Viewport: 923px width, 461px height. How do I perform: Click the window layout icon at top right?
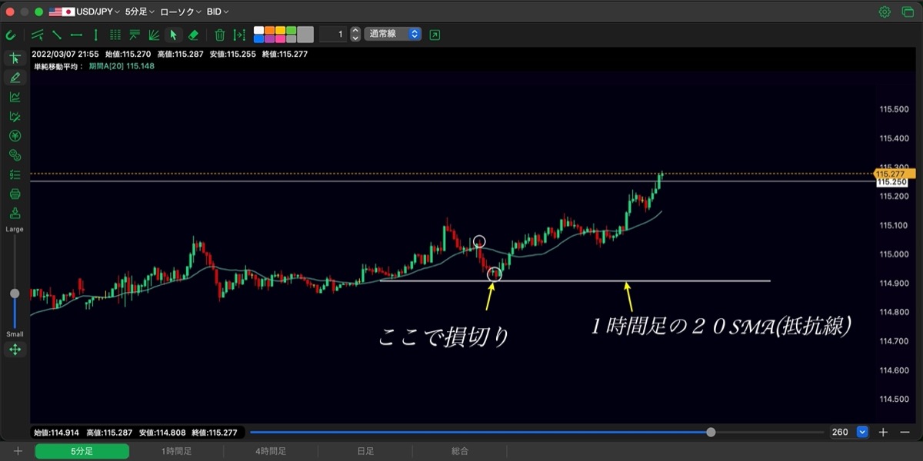click(x=906, y=12)
